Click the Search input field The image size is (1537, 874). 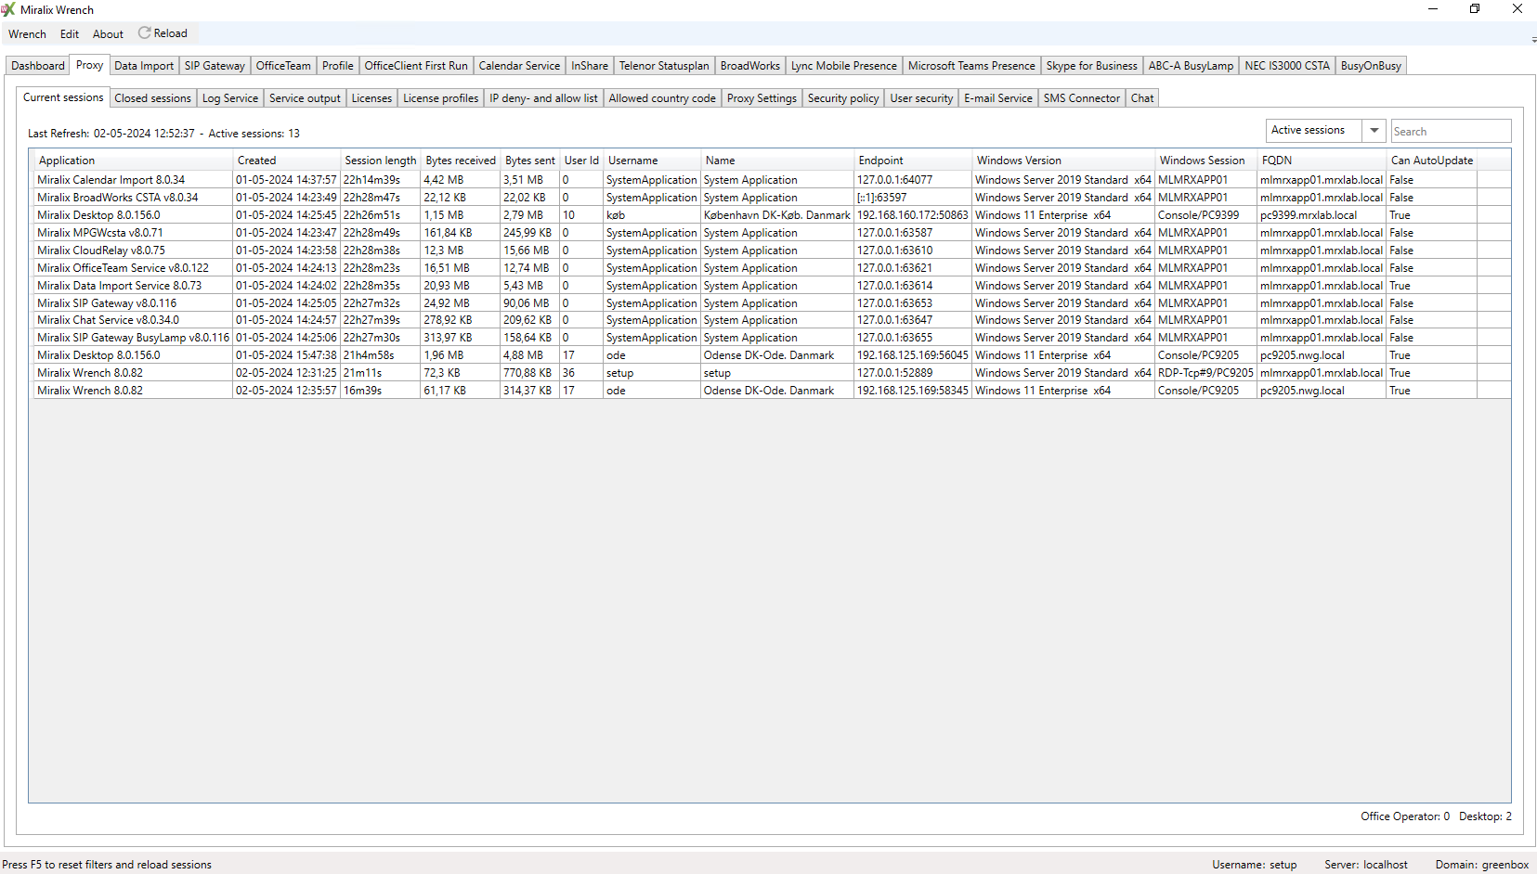(1451, 132)
